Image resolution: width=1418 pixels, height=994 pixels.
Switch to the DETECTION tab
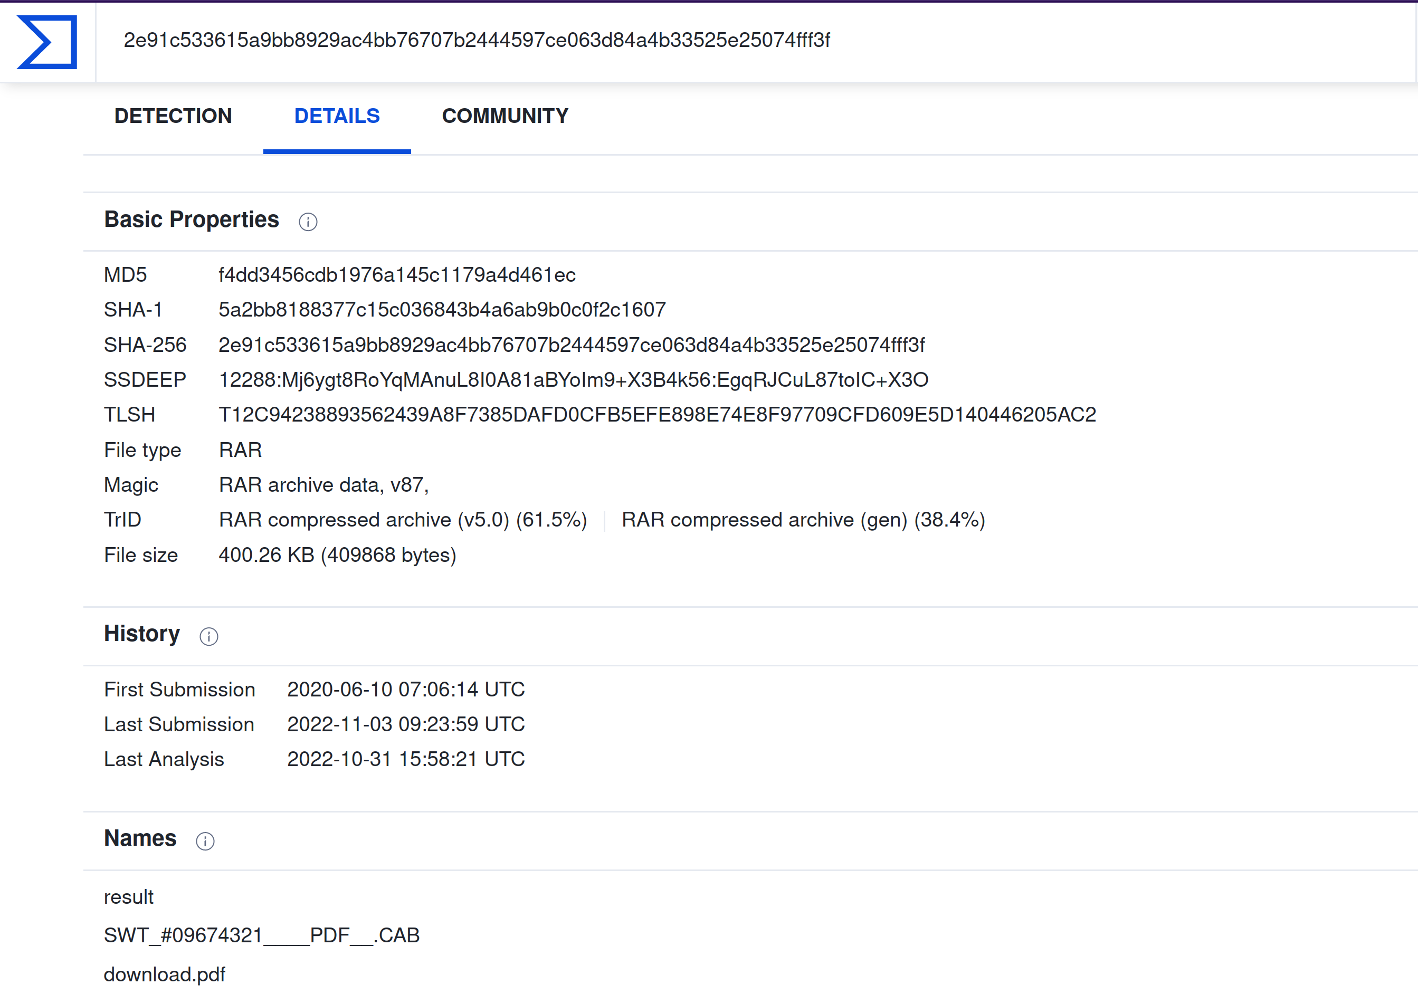(173, 116)
